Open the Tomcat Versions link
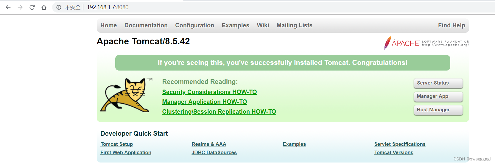This screenshot has width=495, height=164. click(x=393, y=153)
